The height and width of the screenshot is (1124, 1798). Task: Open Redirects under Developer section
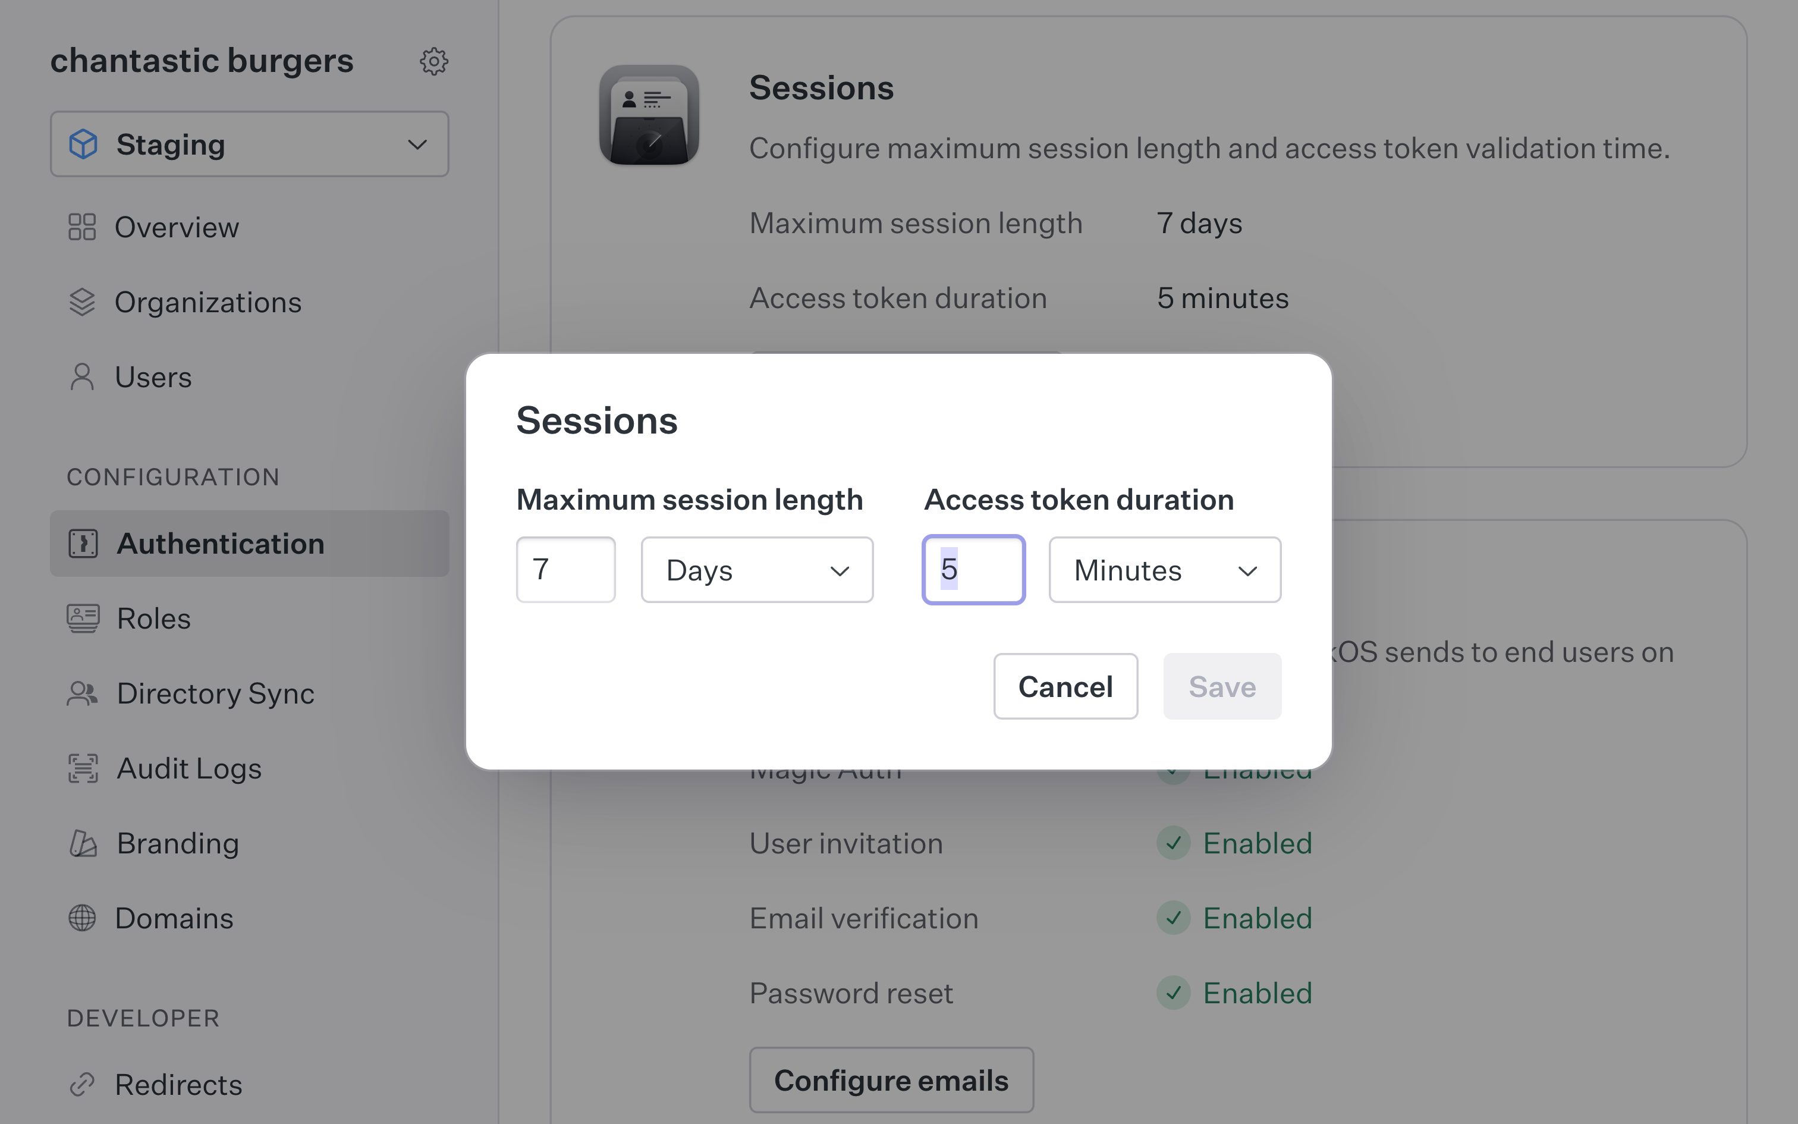[178, 1084]
